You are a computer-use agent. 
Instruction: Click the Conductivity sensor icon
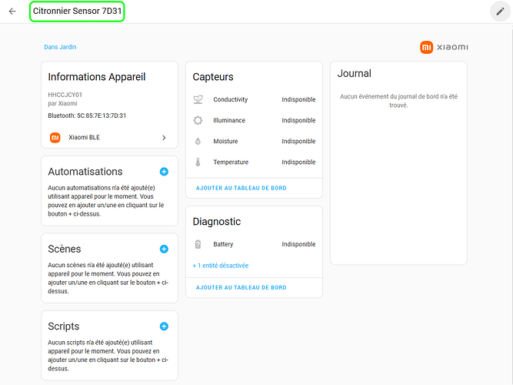198,99
